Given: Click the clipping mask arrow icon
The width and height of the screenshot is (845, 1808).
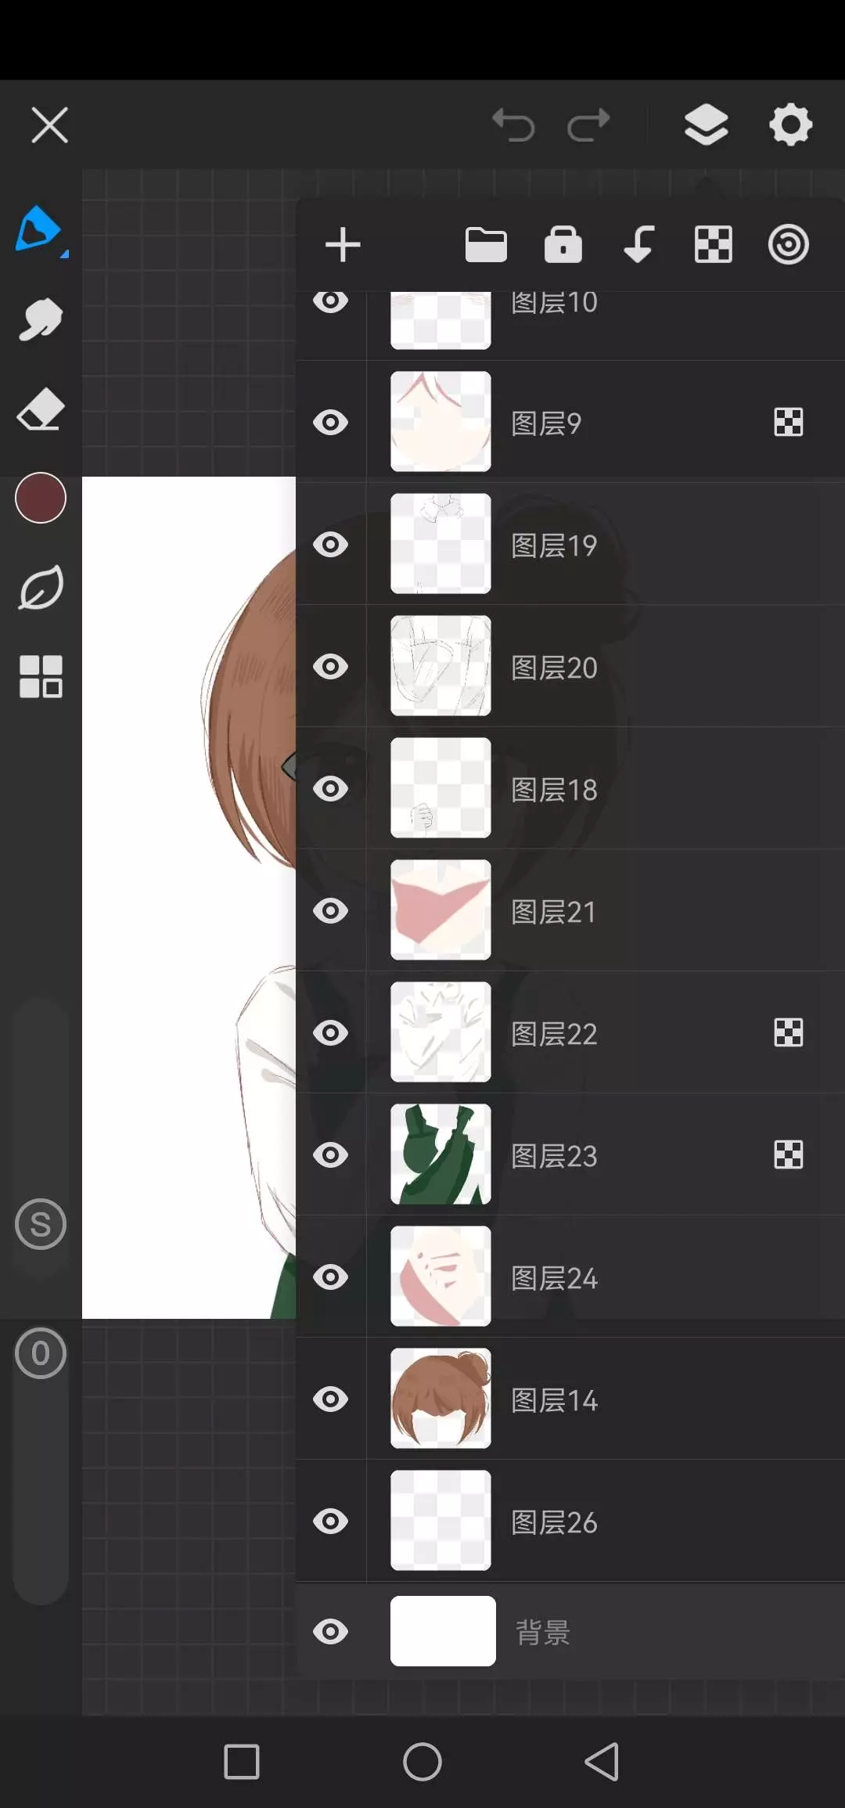Looking at the screenshot, I should (x=638, y=245).
